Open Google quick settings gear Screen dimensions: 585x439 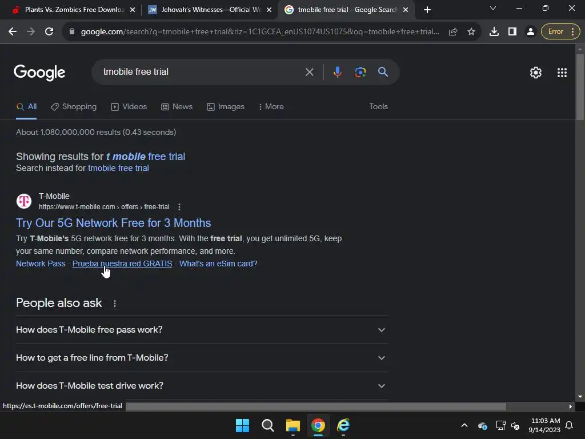pyautogui.click(x=536, y=73)
